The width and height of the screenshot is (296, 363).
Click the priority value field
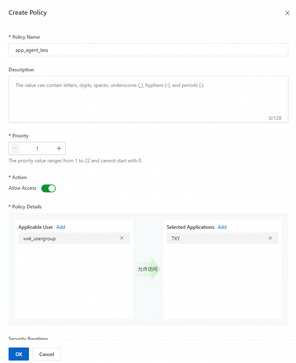[37, 148]
